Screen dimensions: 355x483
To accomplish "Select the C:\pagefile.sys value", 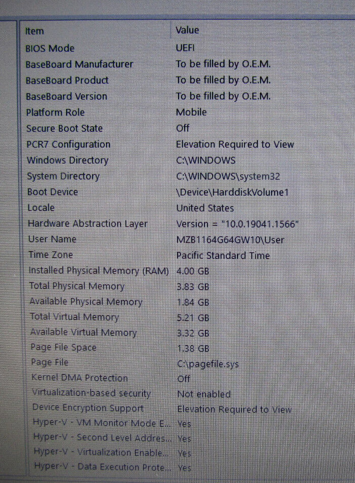I will tap(208, 364).
